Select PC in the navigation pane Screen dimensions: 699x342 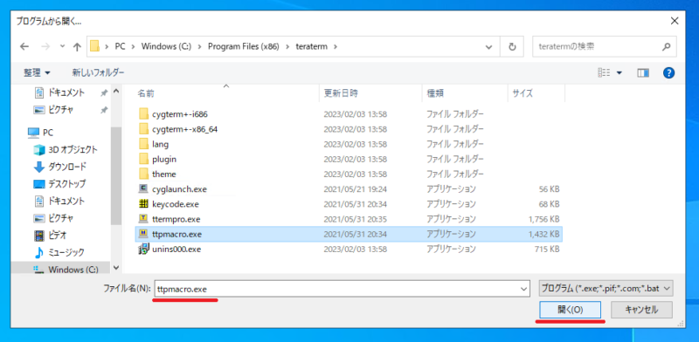point(48,133)
